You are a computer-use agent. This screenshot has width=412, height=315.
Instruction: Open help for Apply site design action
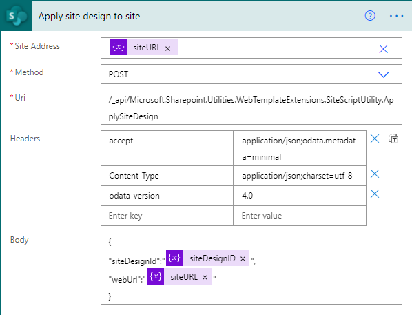370,16
